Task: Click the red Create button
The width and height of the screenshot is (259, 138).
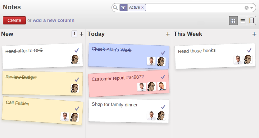Action: (x=14, y=20)
